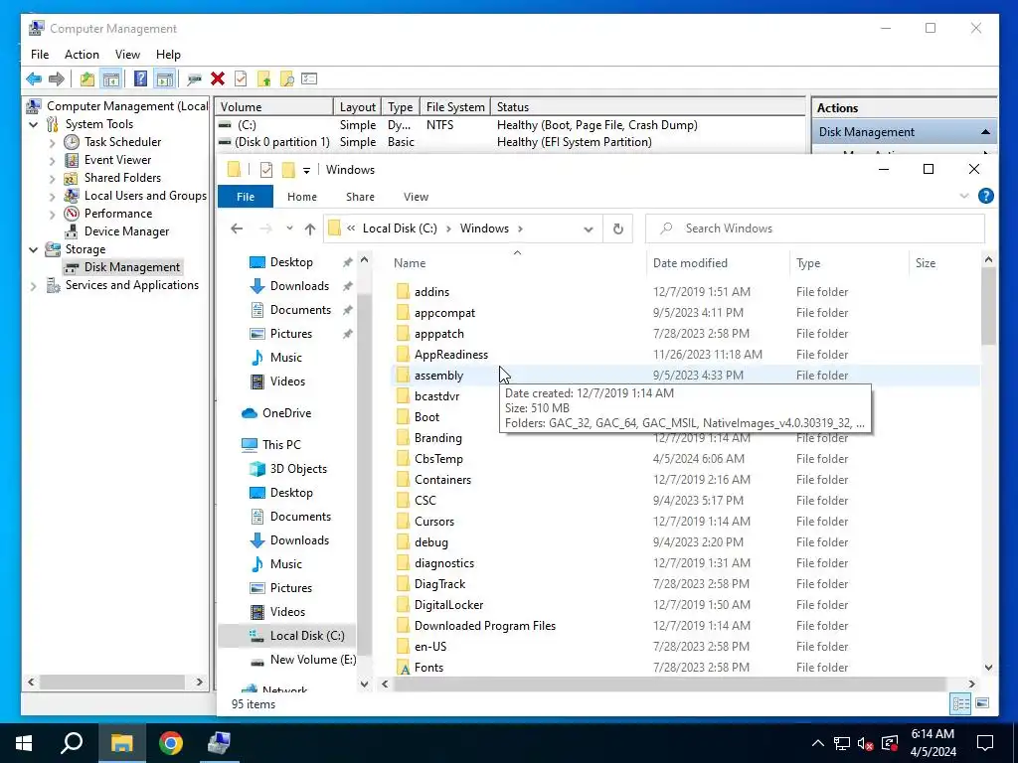Click Show/Hide Console Tree toolbar icon
The height and width of the screenshot is (763, 1018).
click(x=111, y=79)
